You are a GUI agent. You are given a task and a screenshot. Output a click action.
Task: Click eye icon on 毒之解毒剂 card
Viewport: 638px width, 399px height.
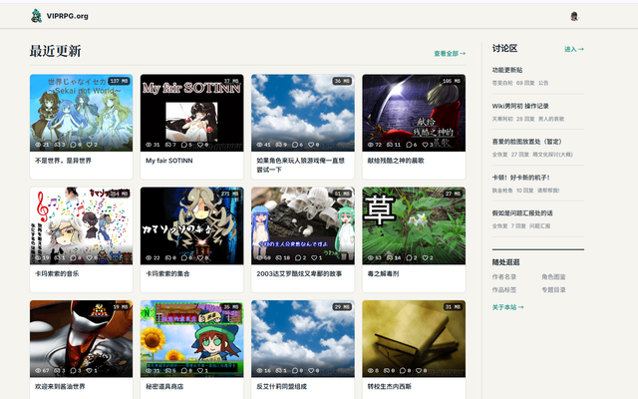[x=371, y=257]
